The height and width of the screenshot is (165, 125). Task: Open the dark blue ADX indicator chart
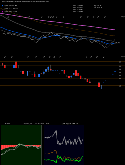point(64,145)
